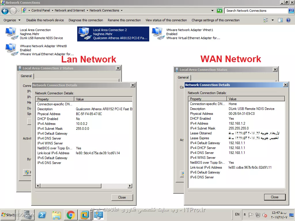The width and height of the screenshot is (295, 221).
Task: Click the EN language indicator
Action: coord(237,214)
